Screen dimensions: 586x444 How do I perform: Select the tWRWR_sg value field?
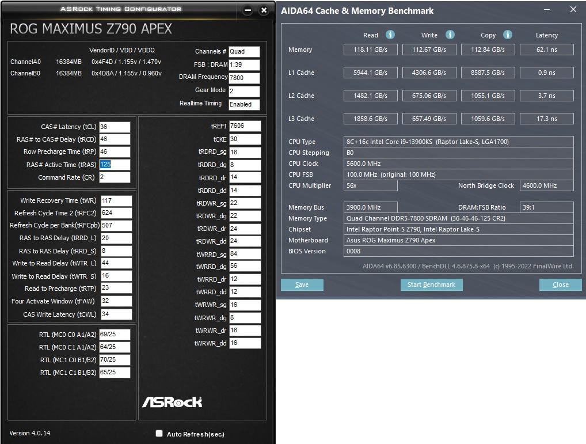245,305
